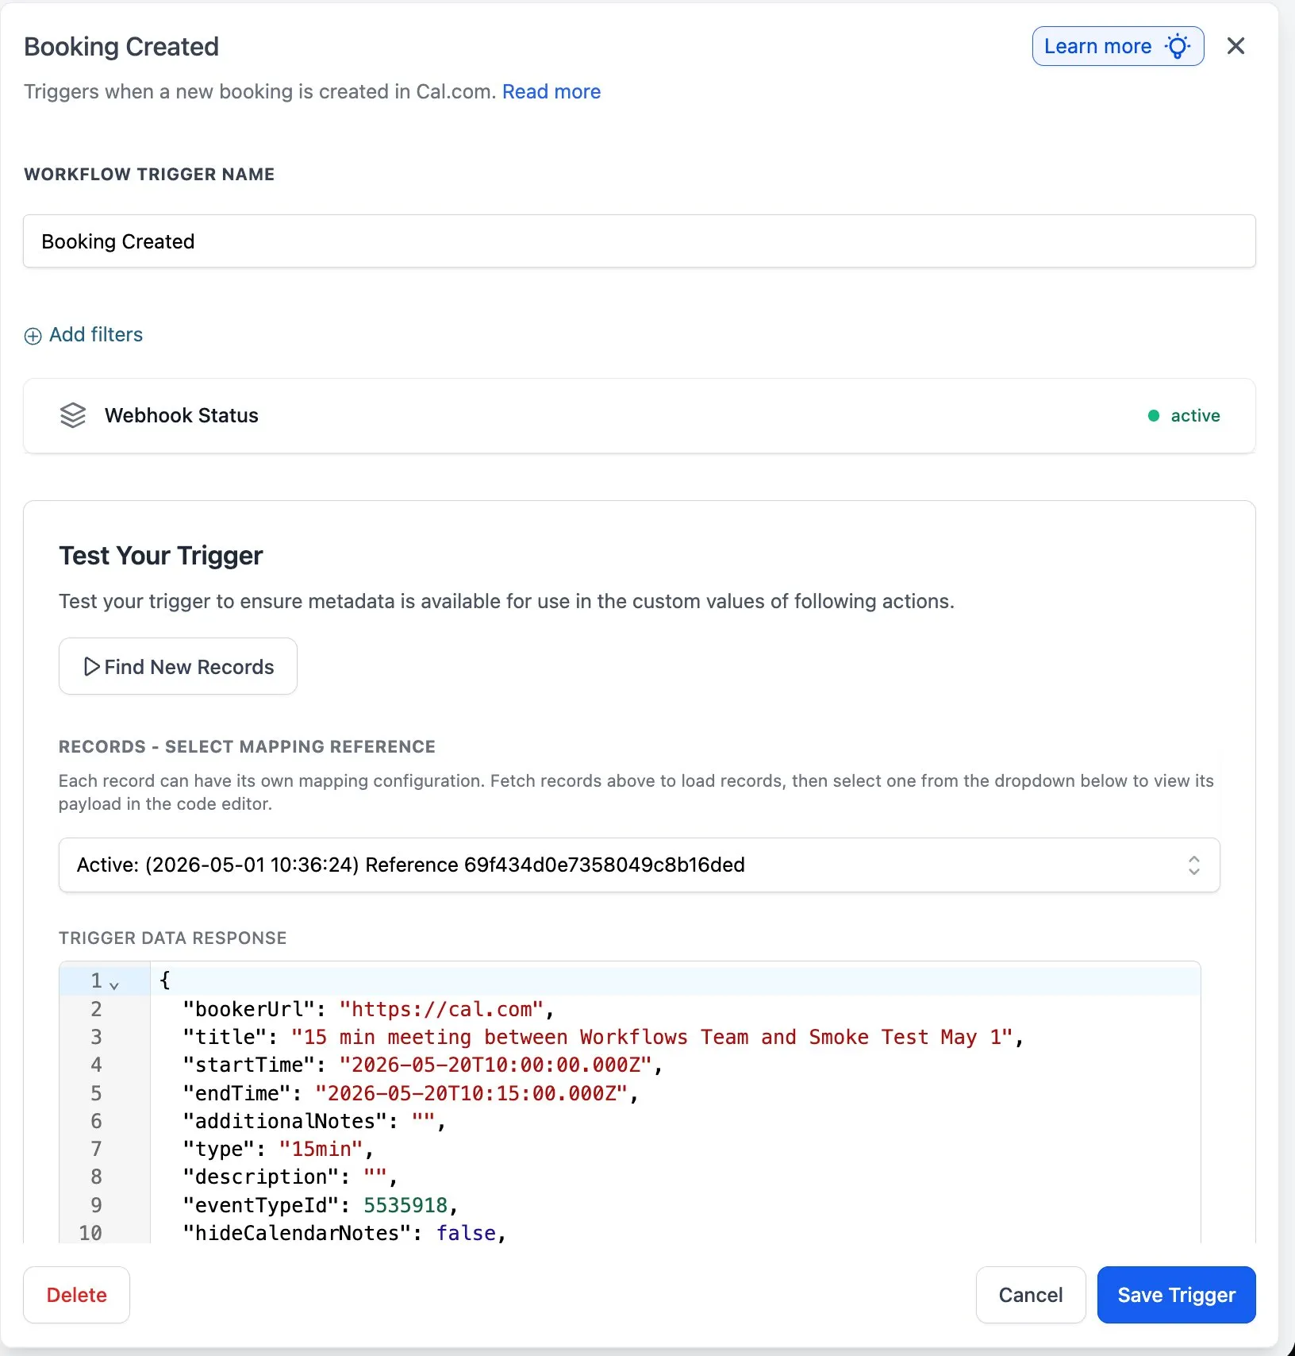Delete this trigger
1295x1356 pixels.
(x=77, y=1295)
